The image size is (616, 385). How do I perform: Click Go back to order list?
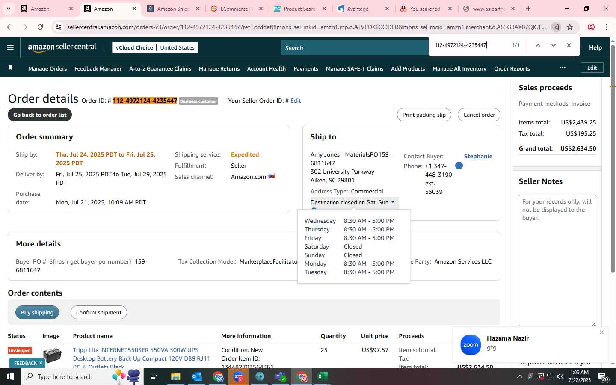pos(40,115)
